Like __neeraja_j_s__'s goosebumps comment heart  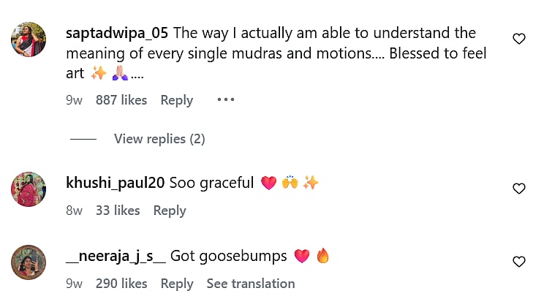[x=518, y=262]
